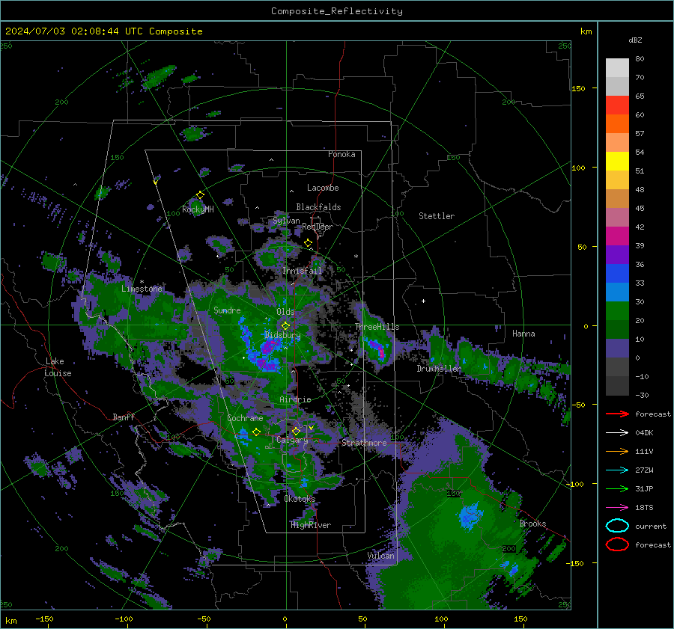This screenshot has height=629, width=674.
Task: Click the Stettler city label
Action: [x=437, y=216]
